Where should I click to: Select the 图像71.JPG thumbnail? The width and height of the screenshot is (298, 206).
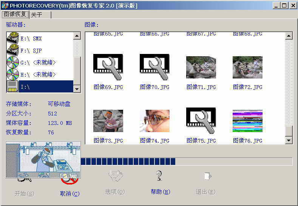click(201, 67)
